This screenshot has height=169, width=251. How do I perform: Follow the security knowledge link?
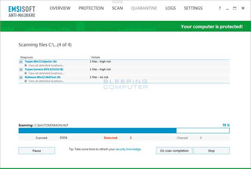128,149
